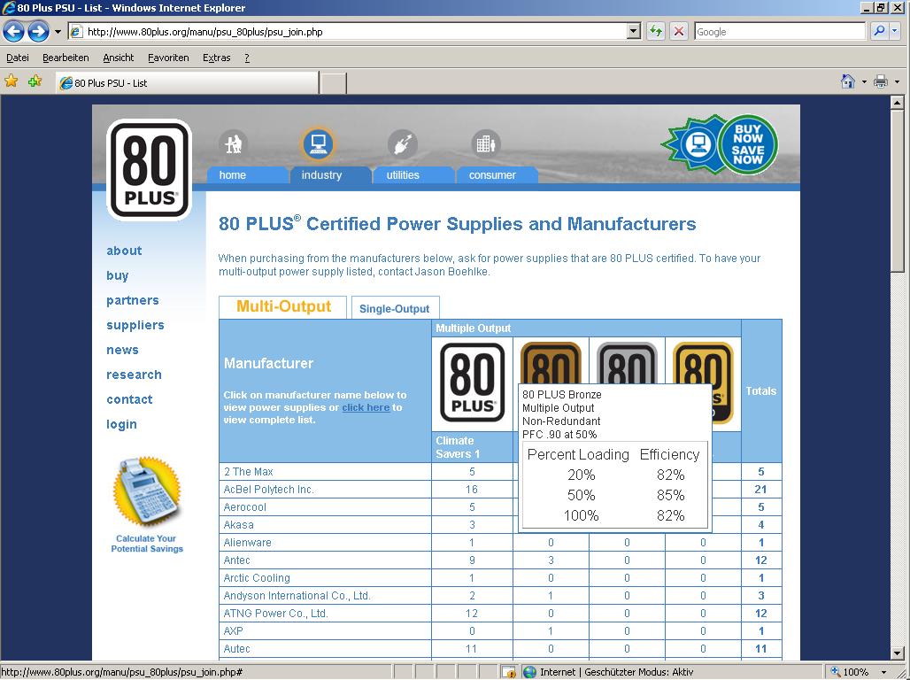Click Calculate Your Potential Savings link

(x=147, y=544)
